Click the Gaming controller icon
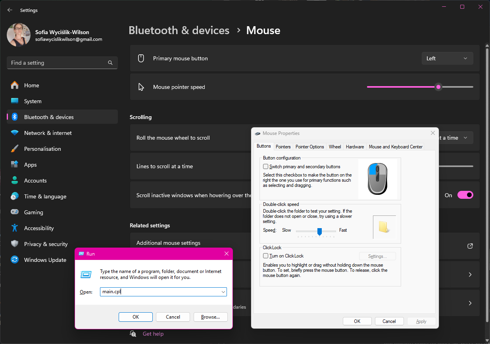Image resolution: width=490 pixels, height=344 pixels. point(15,212)
